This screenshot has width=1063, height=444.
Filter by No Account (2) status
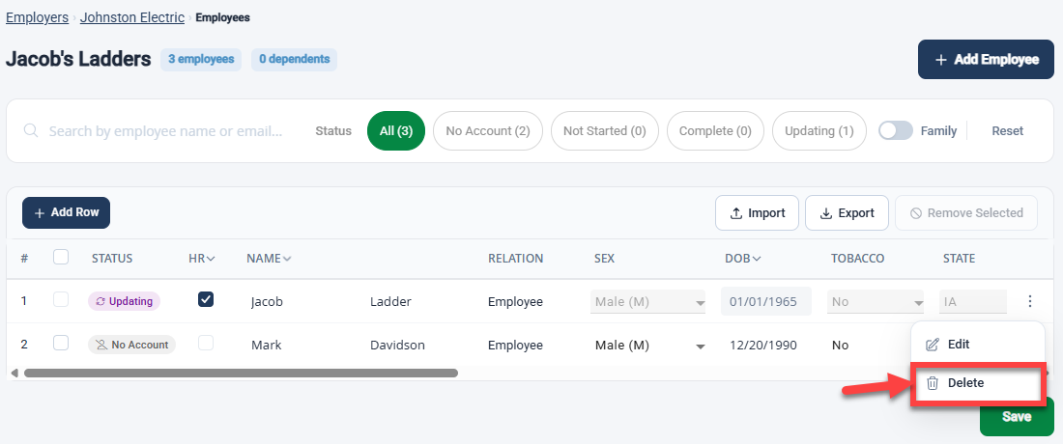487,130
